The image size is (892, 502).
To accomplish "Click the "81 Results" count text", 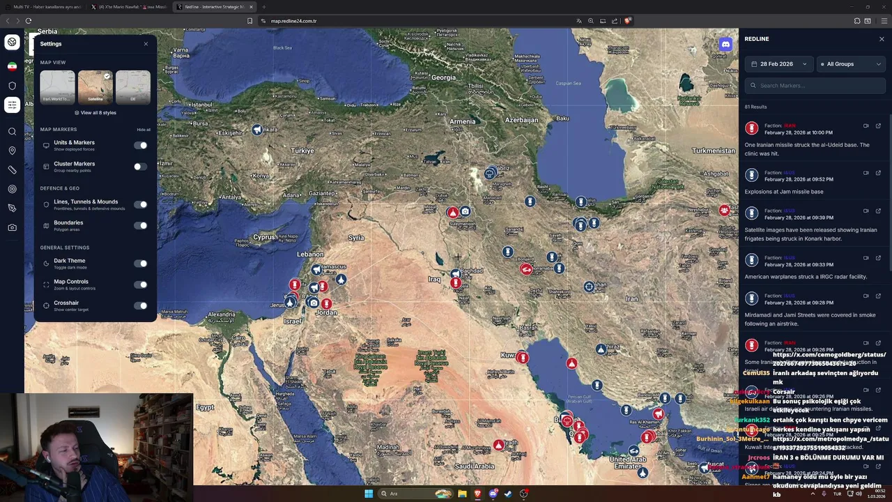I will pyautogui.click(x=755, y=107).
